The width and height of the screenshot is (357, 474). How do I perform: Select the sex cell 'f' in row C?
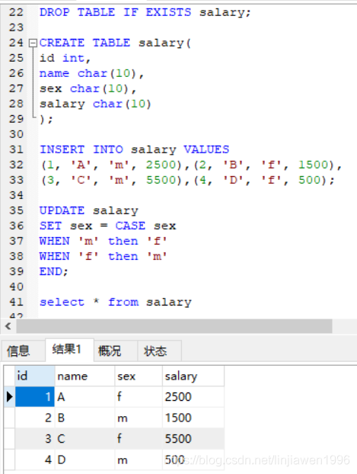click(x=139, y=439)
